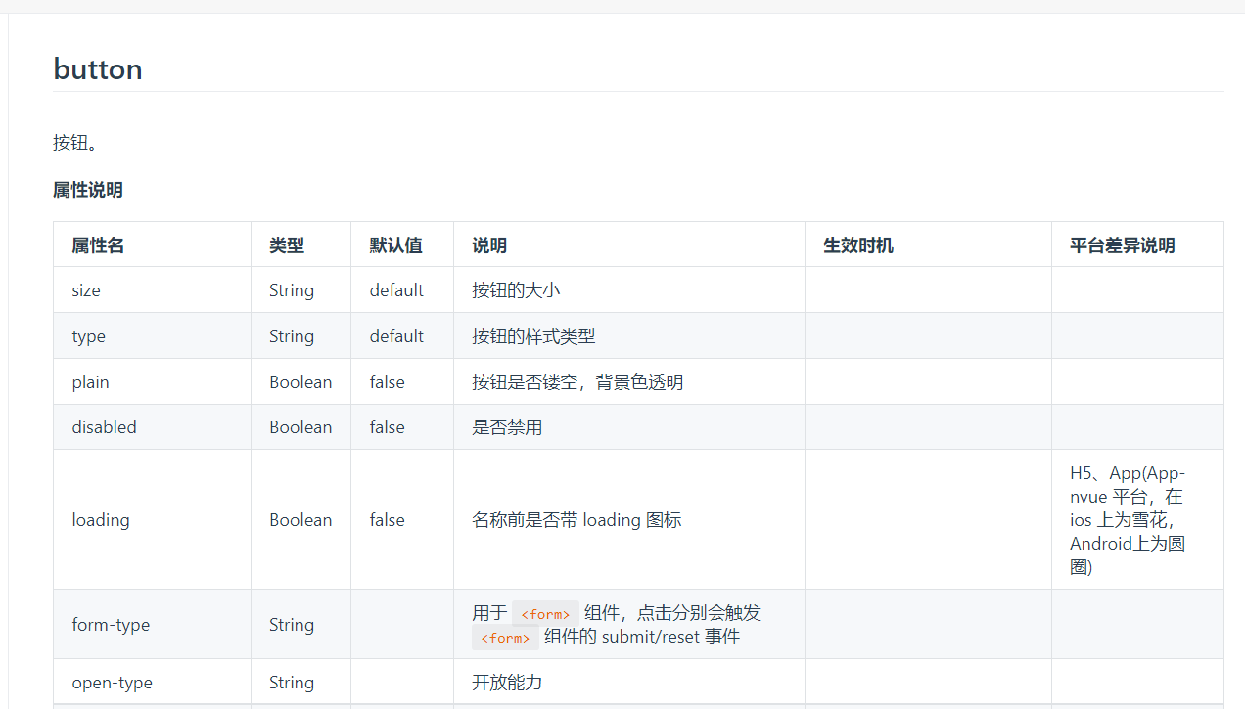Click "Boolean" in the loading row
Image resolution: width=1245 pixels, height=709 pixels.
point(300,520)
